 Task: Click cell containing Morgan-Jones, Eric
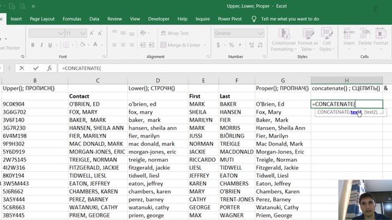283,152
